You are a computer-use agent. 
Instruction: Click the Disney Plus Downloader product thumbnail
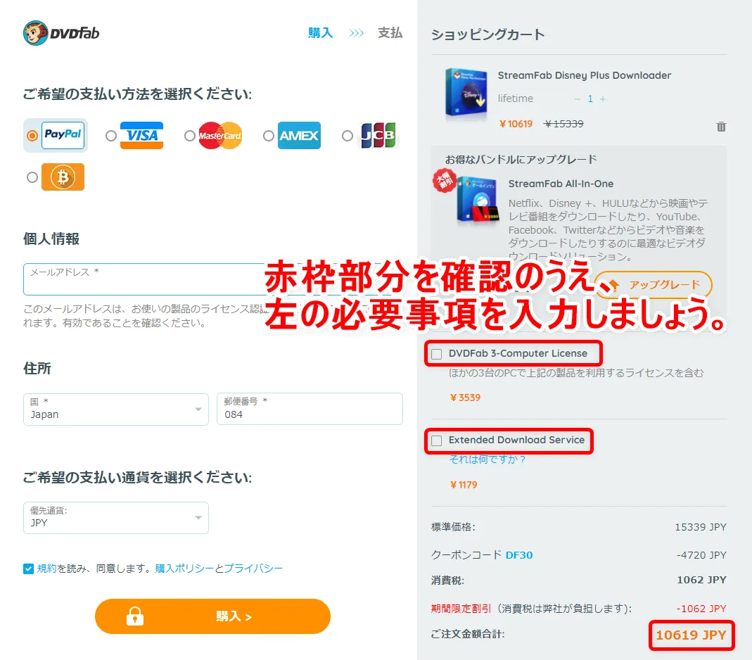(x=466, y=92)
